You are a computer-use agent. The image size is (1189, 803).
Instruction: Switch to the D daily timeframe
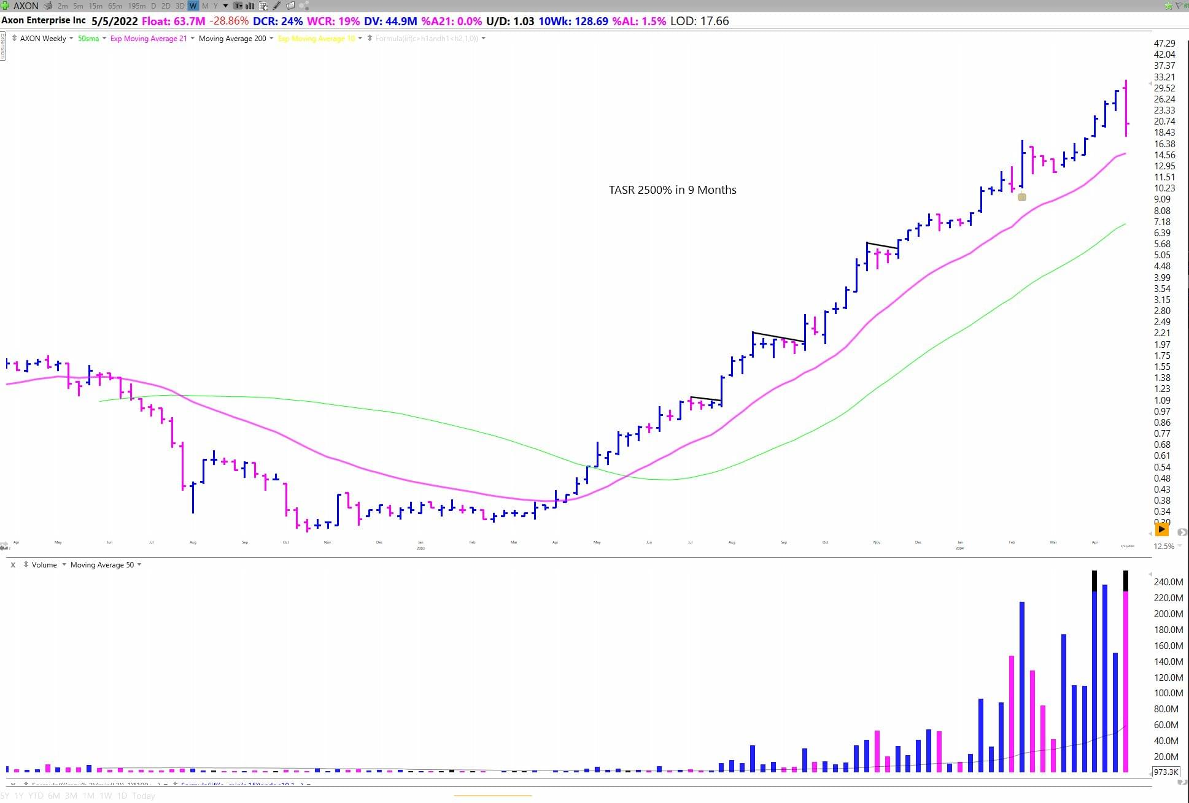(153, 6)
